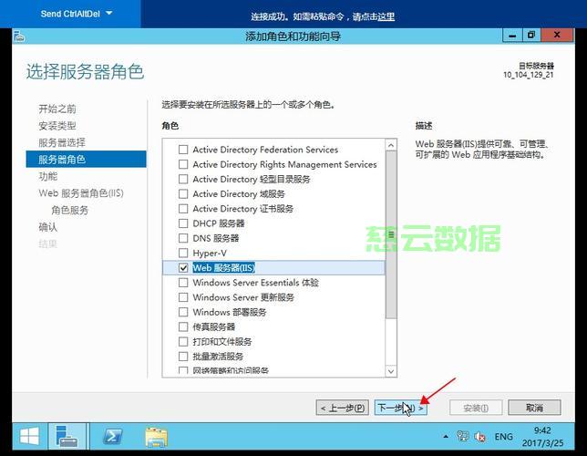Open Server Manager from the taskbar
The width and height of the screenshot is (587, 456).
67,437
